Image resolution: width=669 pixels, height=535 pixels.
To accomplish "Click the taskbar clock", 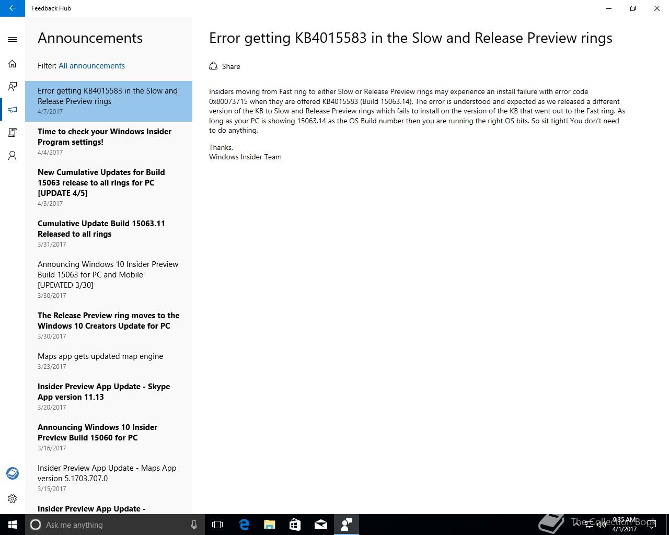I will (625, 525).
